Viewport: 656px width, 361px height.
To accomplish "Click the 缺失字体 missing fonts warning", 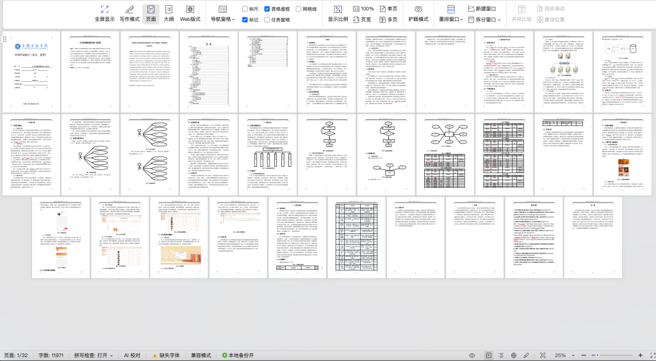I will (166, 356).
